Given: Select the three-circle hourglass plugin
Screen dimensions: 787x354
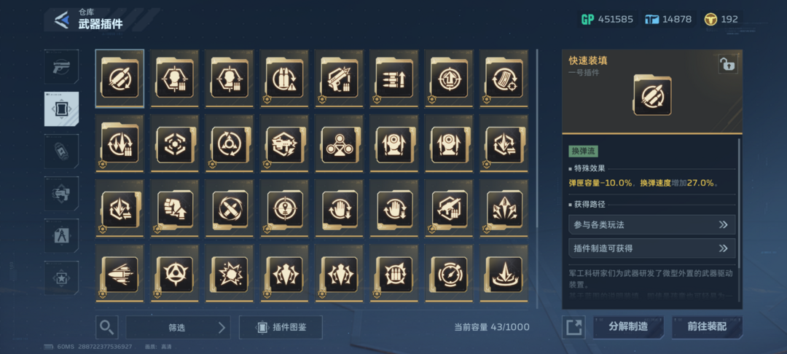Looking at the screenshot, I should pyautogui.click(x=340, y=143).
